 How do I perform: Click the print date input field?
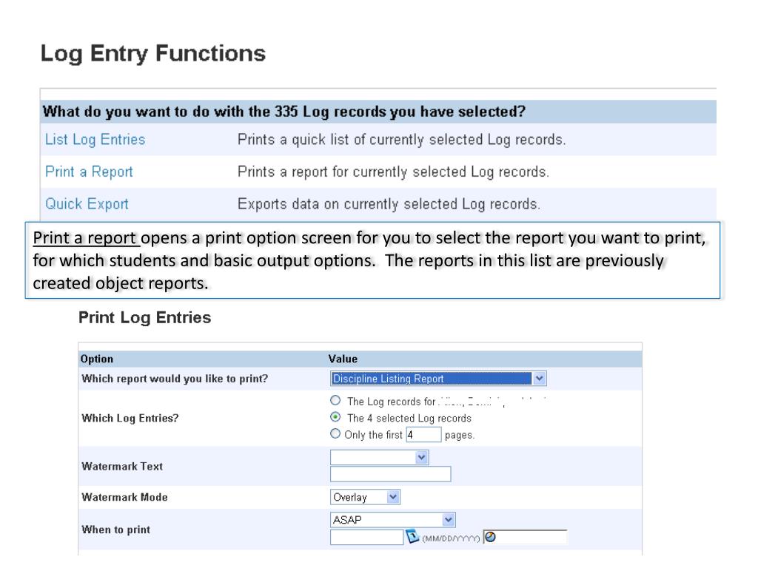coord(366,538)
